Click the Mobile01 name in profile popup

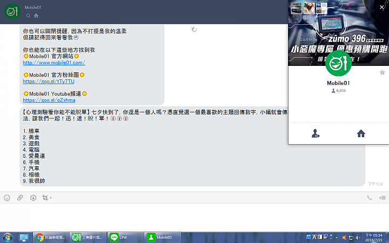[338, 83]
